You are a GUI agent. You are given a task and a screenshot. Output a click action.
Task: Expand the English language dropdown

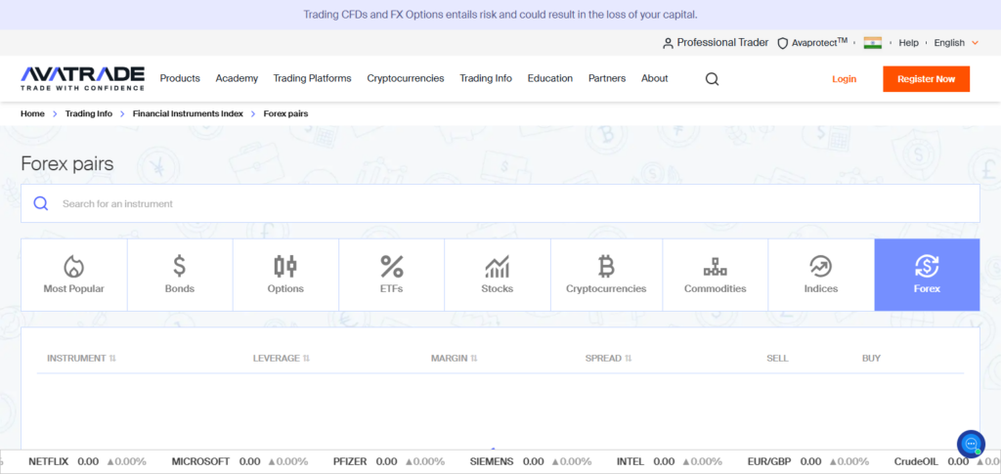[955, 43]
